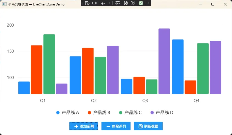This screenshot has width=232, height=135.
Task: Toggle Display Layout Adorners square icon
Action: point(110,3)
